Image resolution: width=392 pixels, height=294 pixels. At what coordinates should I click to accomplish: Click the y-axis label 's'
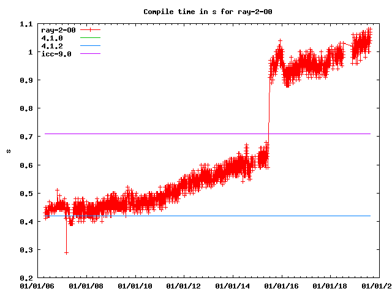pyautogui.click(x=7, y=151)
